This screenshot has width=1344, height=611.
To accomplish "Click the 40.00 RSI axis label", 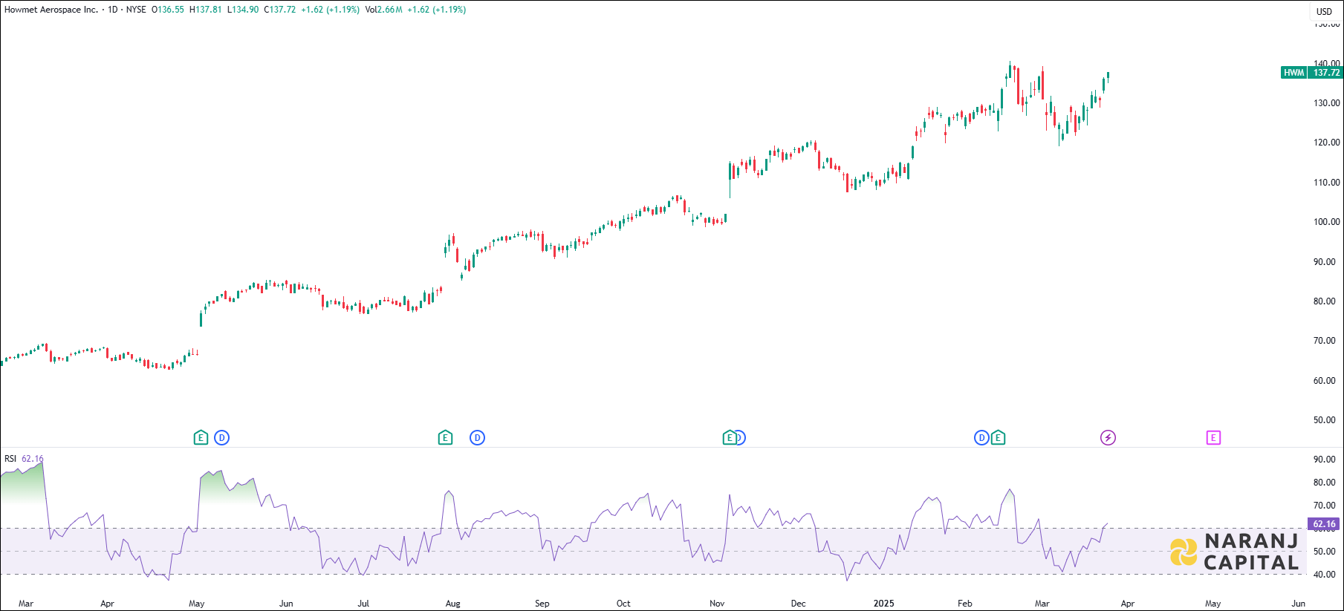I will click(1325, 575).
